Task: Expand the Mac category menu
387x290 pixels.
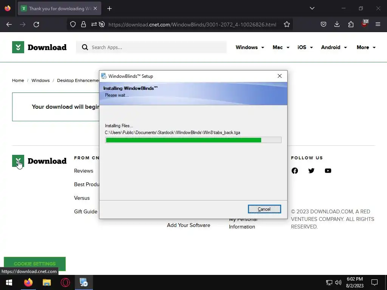Action: [x=281, y=47]
